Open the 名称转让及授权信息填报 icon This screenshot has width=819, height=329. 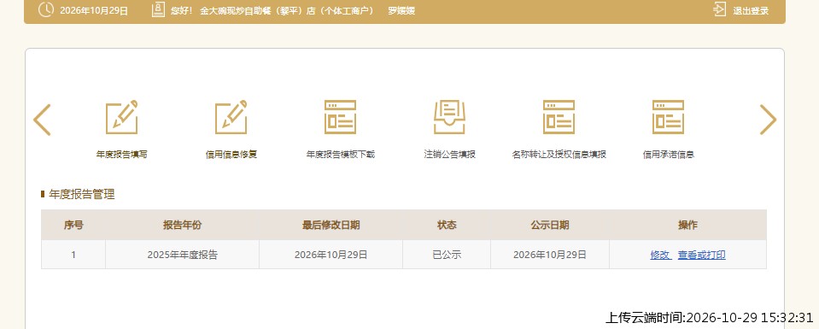(559, 117)
